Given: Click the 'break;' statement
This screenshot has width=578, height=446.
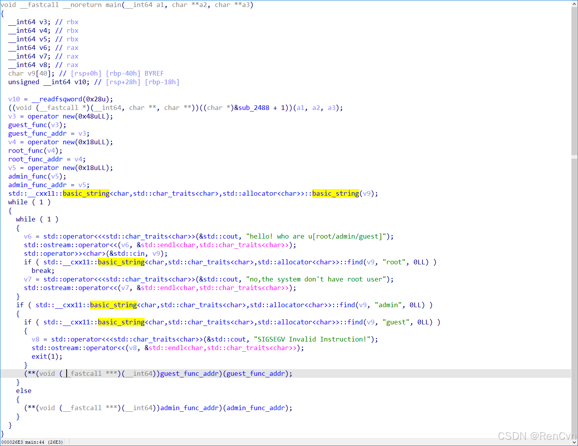Looking at the screenshot, I should 43,271.
